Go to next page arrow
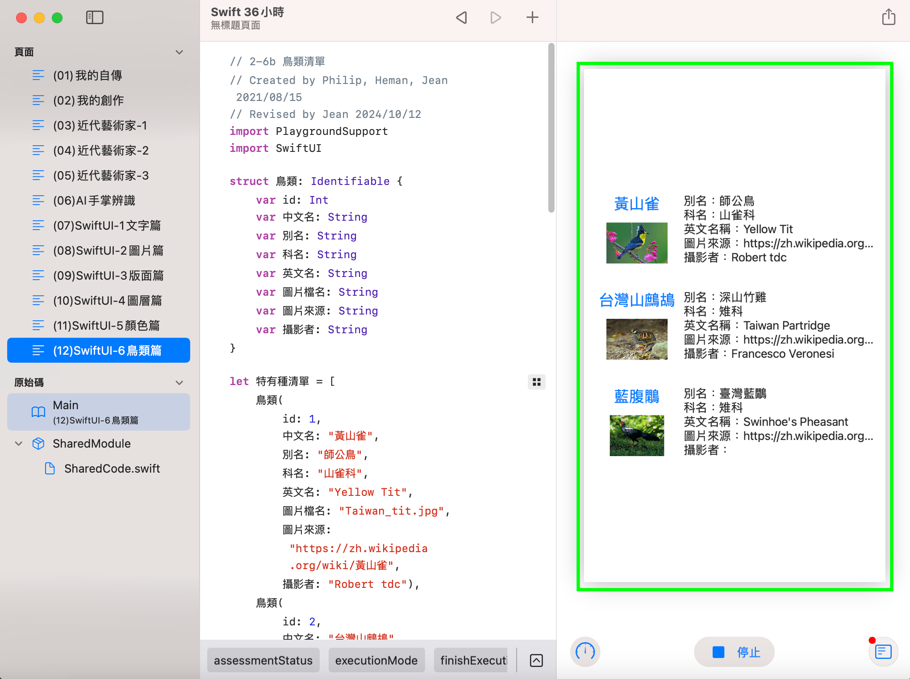The image size is (910, 679). pyautogui.click(x=496, y=18)
